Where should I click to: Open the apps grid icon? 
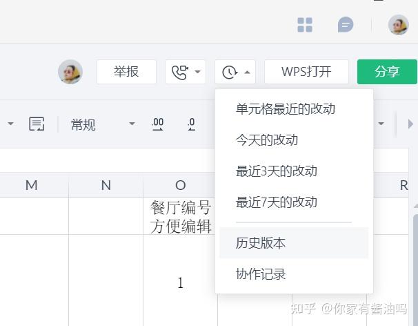(305, 25)
